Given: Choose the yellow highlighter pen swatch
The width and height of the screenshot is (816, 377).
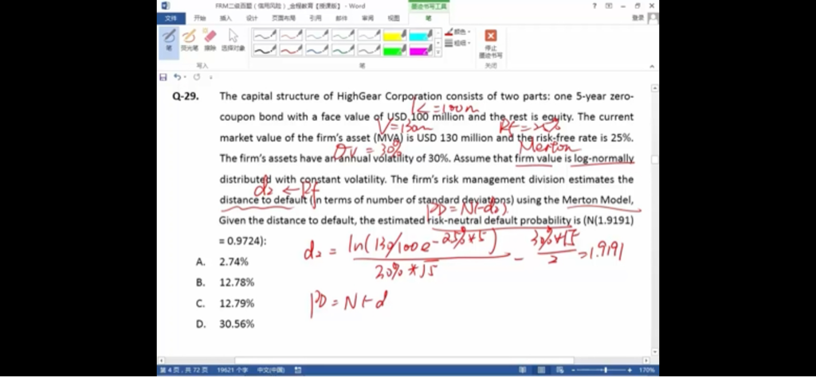Looking at the screenshot, I should coord(395,36).
